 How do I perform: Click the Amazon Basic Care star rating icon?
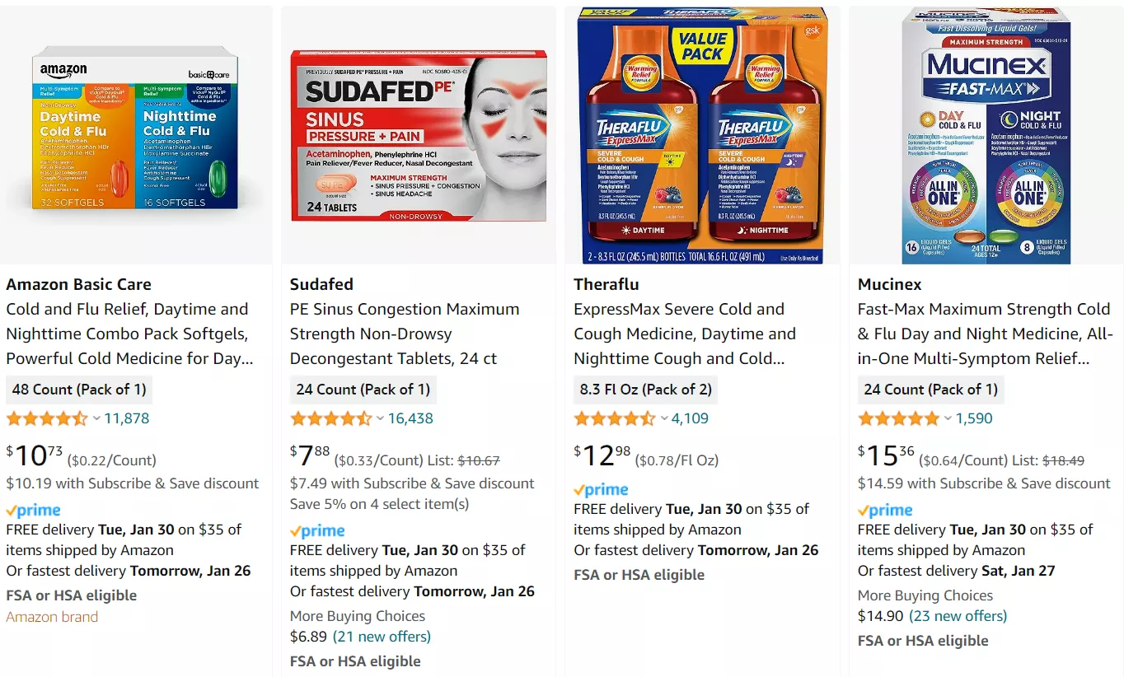tap(47, 418)
